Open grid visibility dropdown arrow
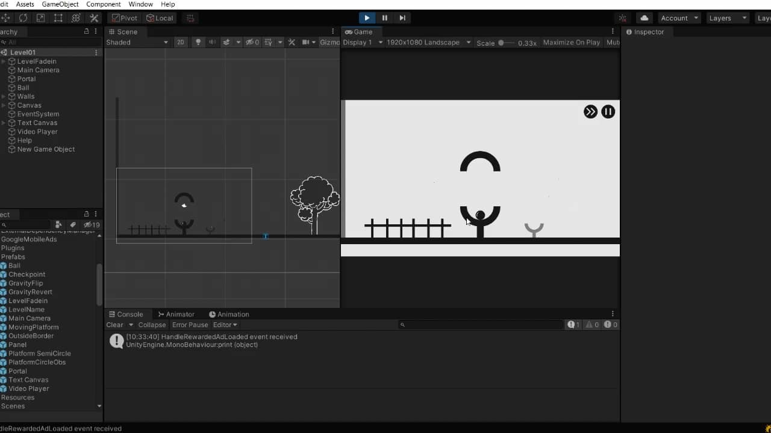The width and height of the screenshot is (771, 433). coord(280,42)
